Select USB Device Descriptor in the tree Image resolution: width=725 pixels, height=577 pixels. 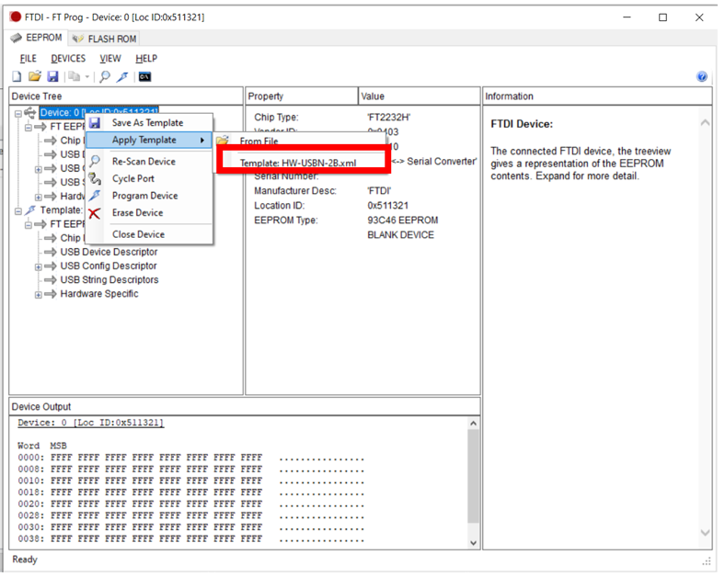(109, 252)
